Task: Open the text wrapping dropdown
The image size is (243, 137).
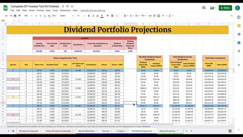Action: point(137,16)
